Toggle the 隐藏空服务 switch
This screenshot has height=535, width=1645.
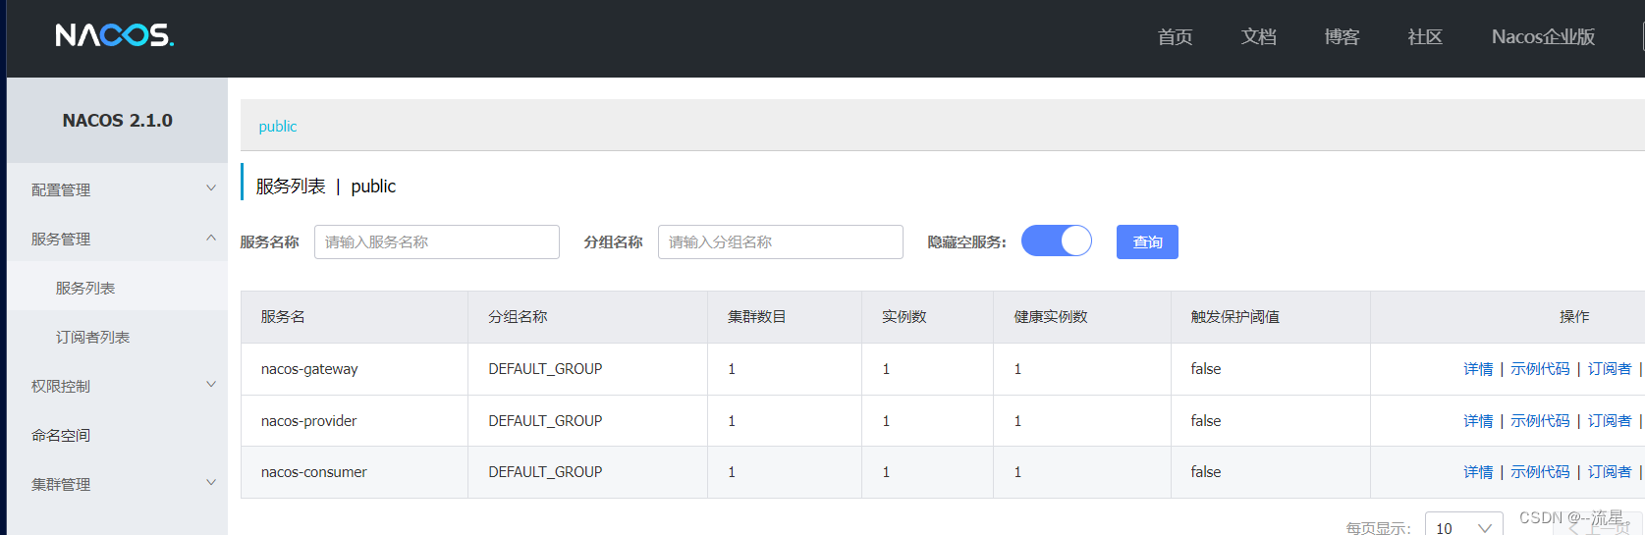click(1057, 241)
